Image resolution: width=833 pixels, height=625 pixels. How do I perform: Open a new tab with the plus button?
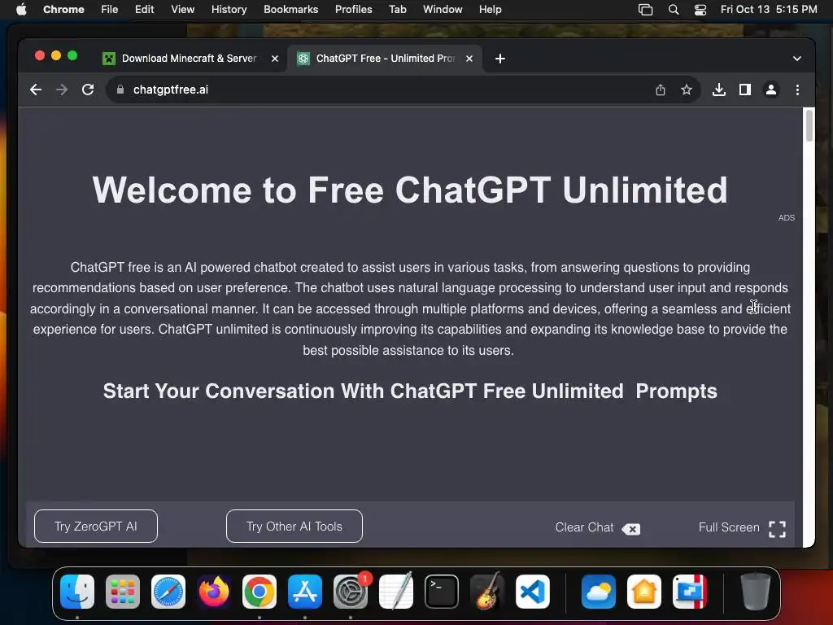(500, 59)
